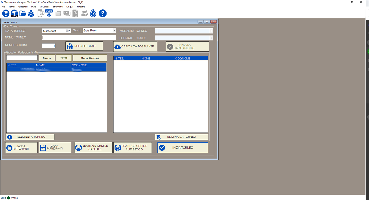Screen dimensions: 369x200
Task: Open the stopwatch timer toolbar icon
Action: pos(93,13)
